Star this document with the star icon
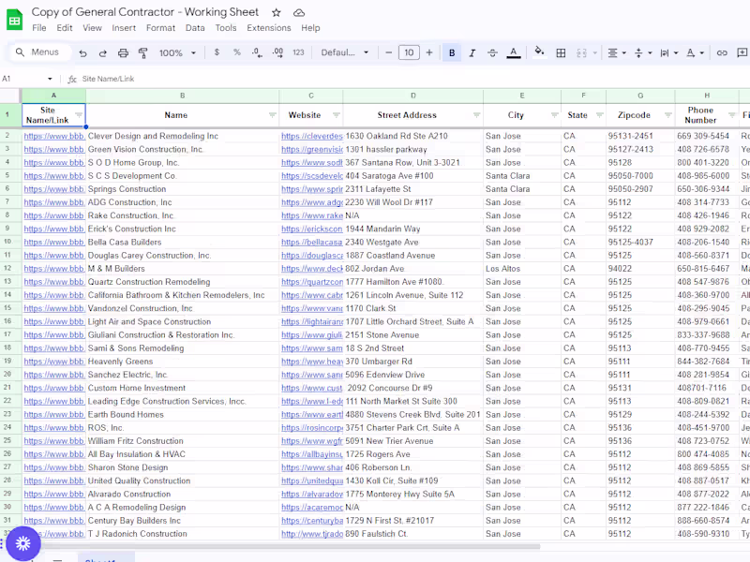The height and width of the screenshot is (562, 750). [276, 12]
